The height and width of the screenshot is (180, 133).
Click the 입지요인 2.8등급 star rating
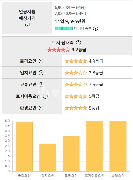(76, 73)
